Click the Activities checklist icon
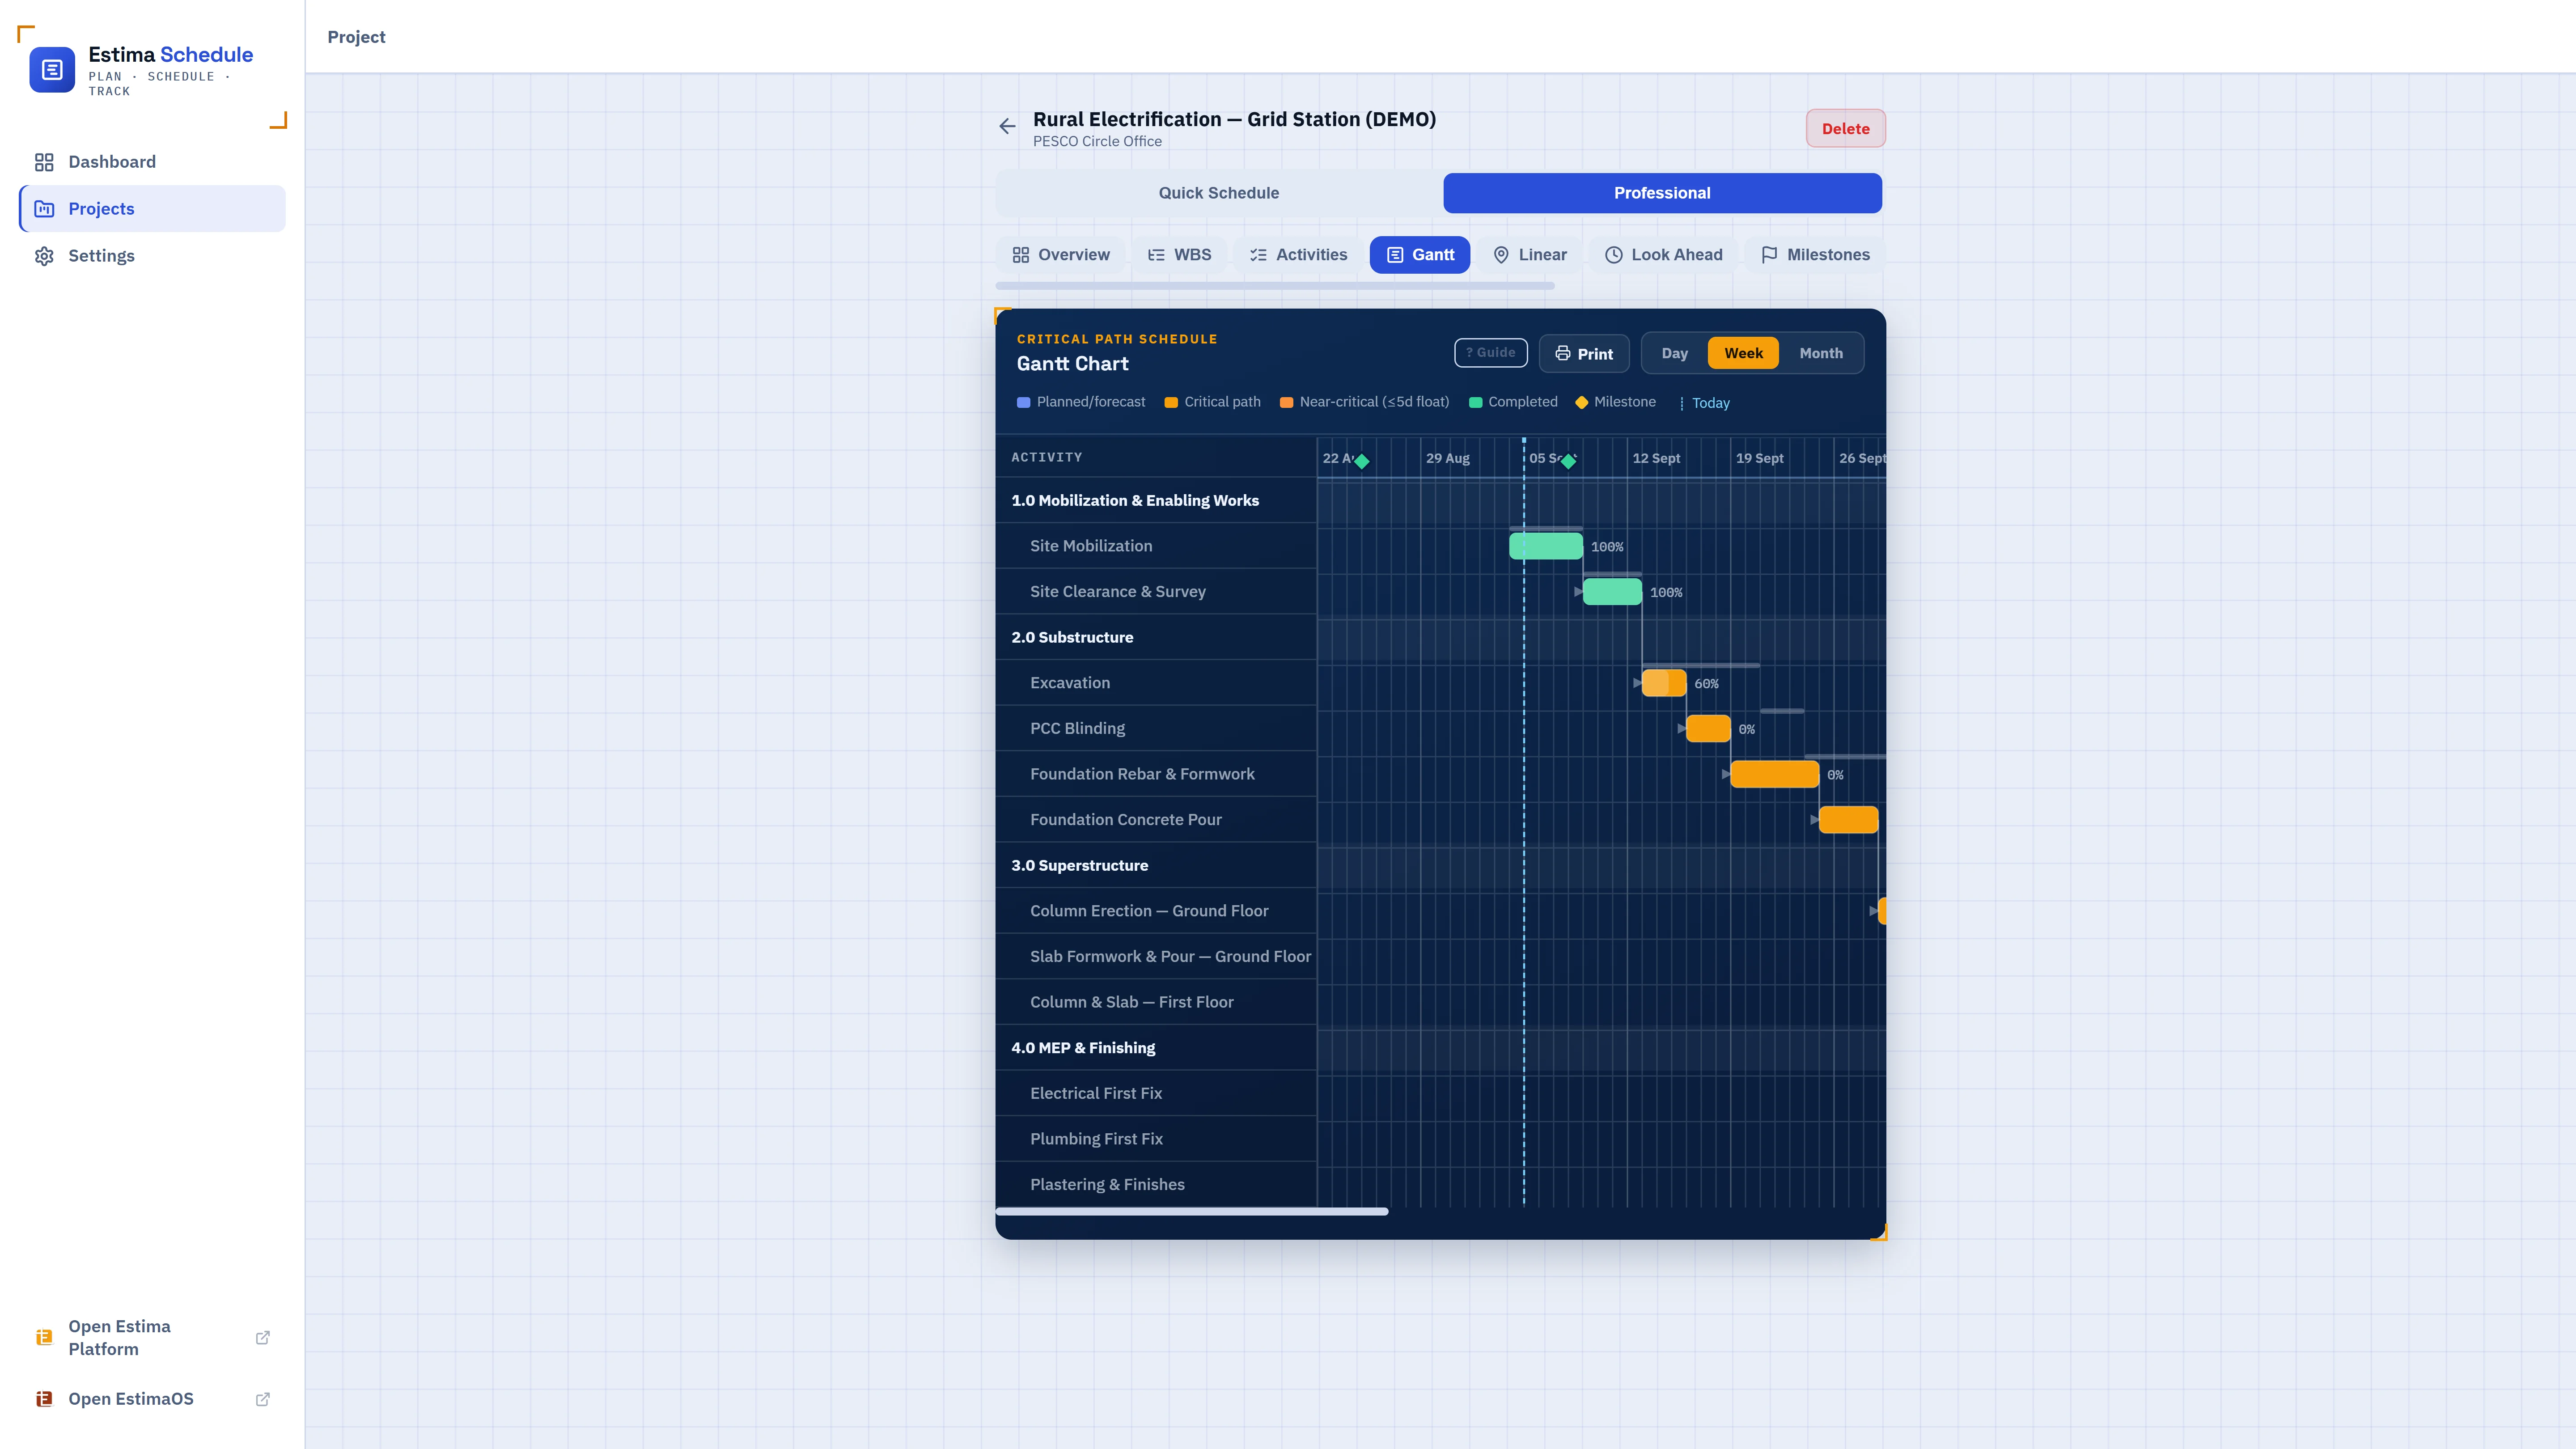 click(1258, 255)
